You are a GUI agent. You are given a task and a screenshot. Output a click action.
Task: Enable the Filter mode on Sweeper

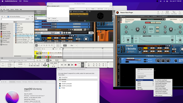pos(158,23)
